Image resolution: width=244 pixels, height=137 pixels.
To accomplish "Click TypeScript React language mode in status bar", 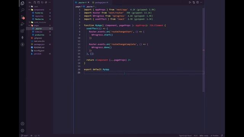I will click(x=185, y=135).
